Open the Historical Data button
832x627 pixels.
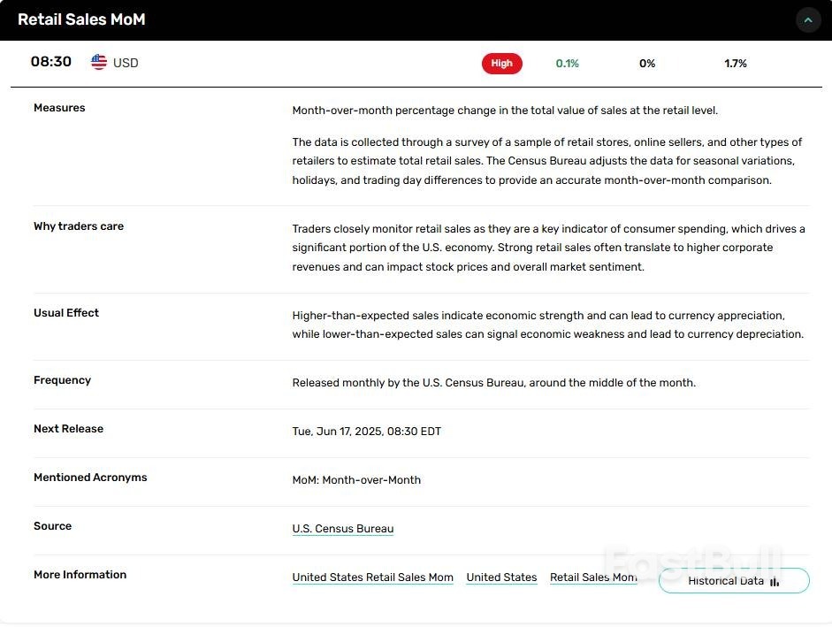[733, 581]
